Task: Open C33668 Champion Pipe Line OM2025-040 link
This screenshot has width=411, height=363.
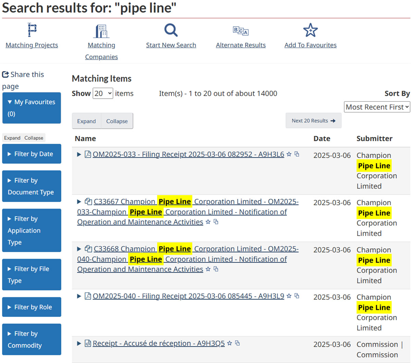Action: point(188,259)
